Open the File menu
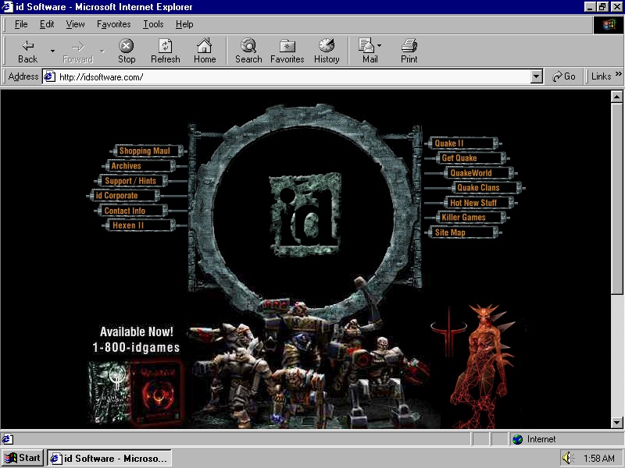The height and width of the screenshot is (468, 625). point(21,24)
